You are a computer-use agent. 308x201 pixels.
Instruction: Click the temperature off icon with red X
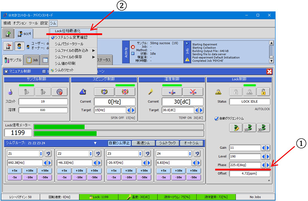click(193, 92)
